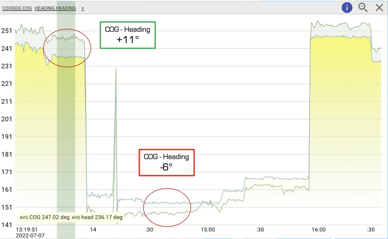Click the 2022-07-07 date label
The height and width of the screenshot is (239, 388).
pyautogui.click(x=30, y=235)
